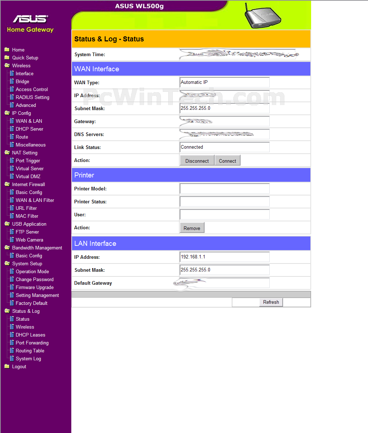Click the ASUS Home Gateway logo
368x433 pixels.
30,24
